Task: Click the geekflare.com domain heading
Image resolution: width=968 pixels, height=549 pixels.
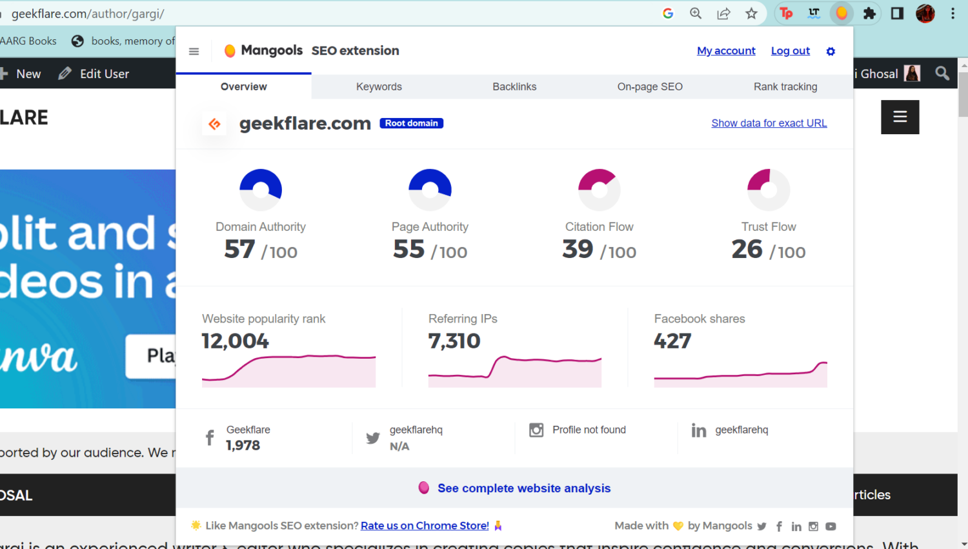Action: [x=305, y=123]
